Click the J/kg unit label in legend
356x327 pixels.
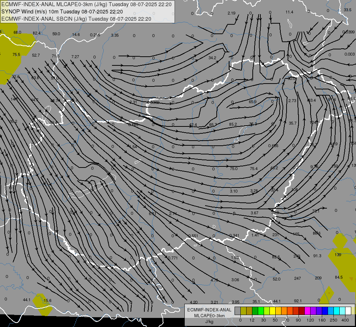pyautogui.click(x=209, y=322)
